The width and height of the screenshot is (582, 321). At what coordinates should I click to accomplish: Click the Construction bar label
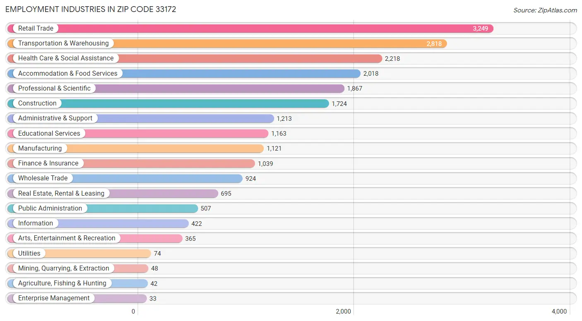point(37,103)
